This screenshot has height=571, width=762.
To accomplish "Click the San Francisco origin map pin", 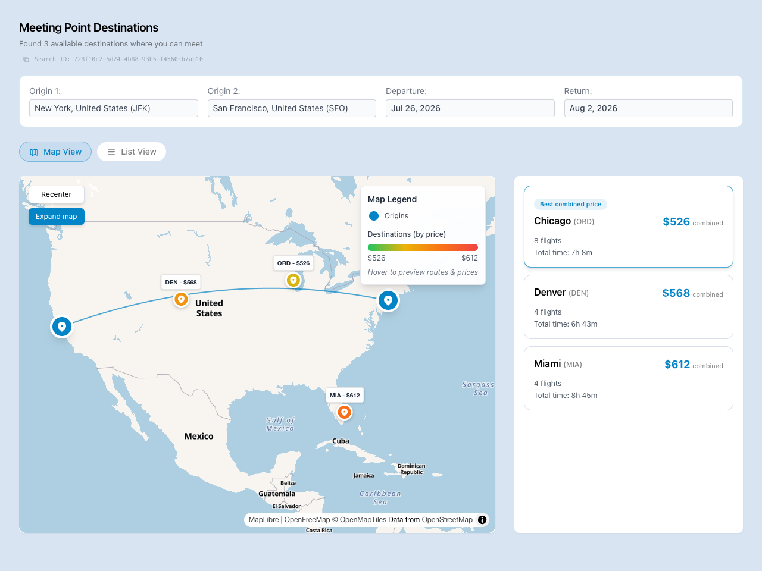I will coord(62,327).
